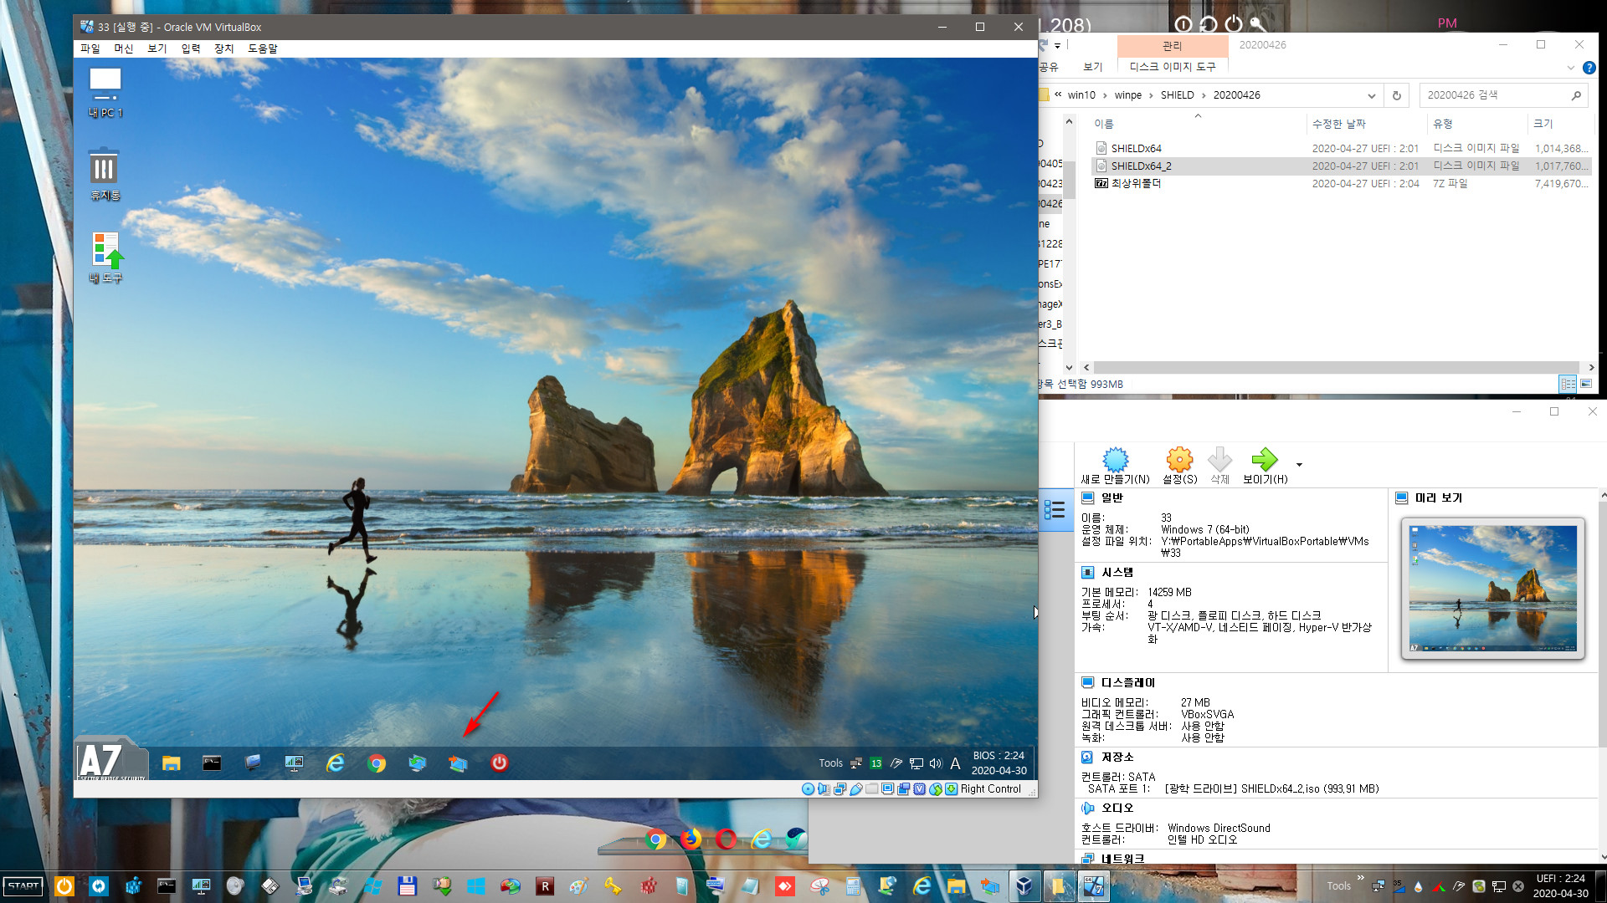Image resolution: width=1607 pixels, height=903 pixels.
Task: Toggle the A input language indicator in VM tray
Action: pos(955,763)
